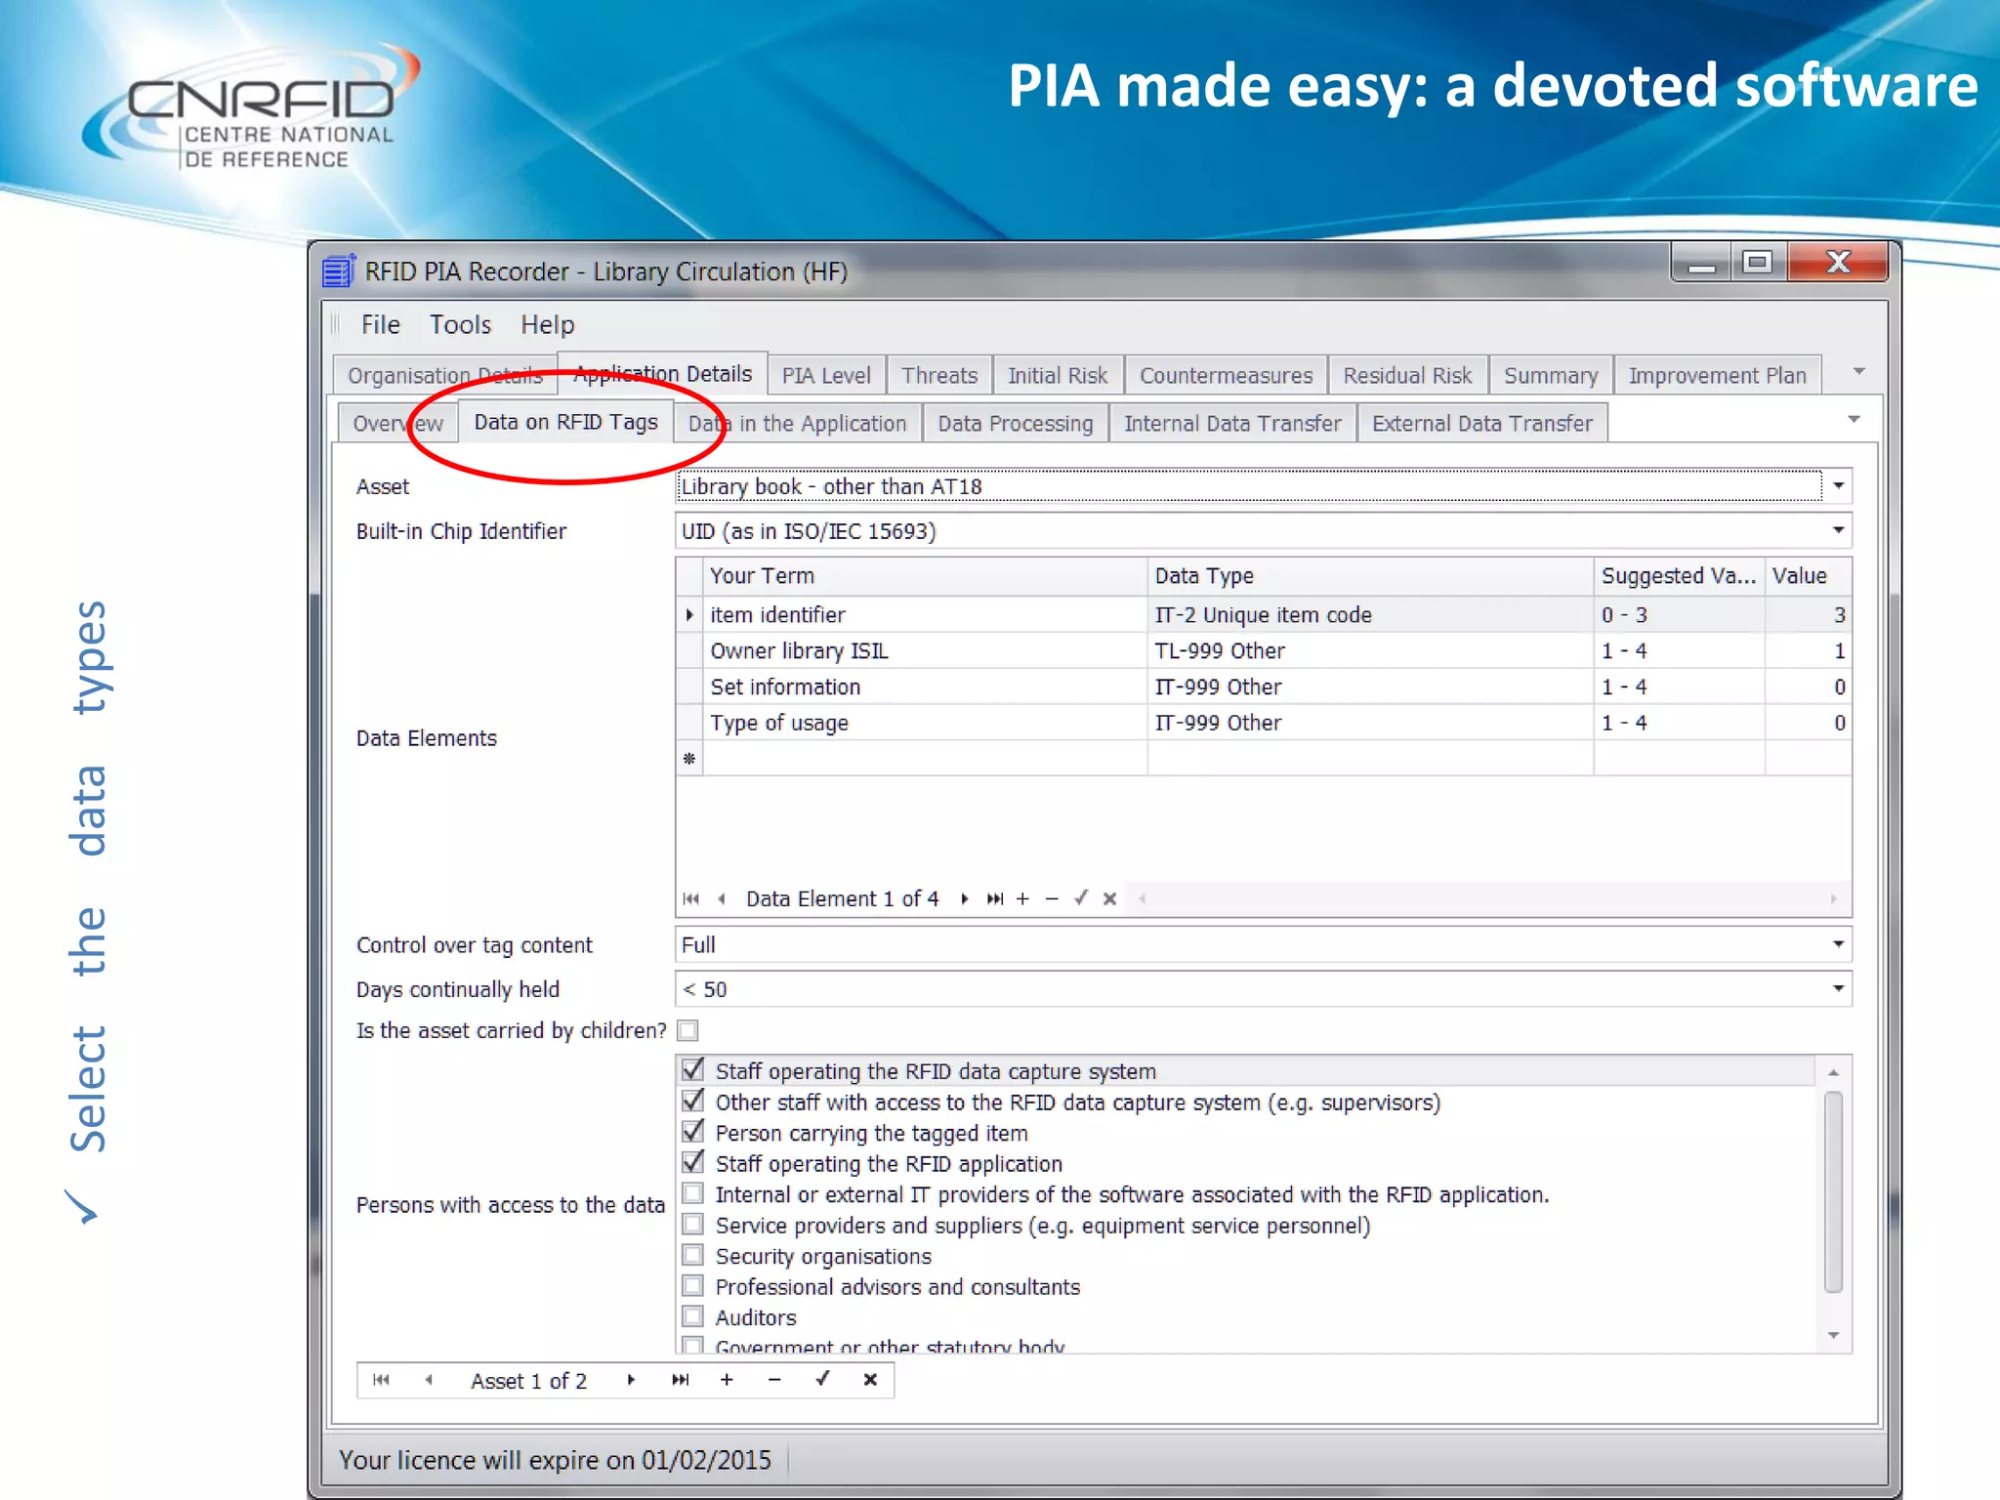Viewport: 2000px width, 1500px height.
Task: Switch to PIA Level tab
Action: (826, 376)
